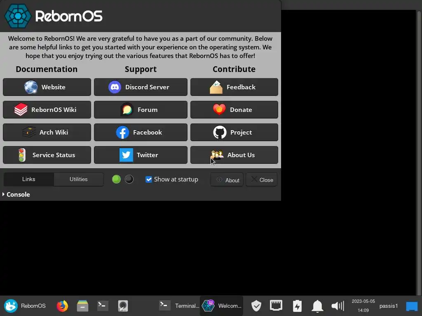Image resolution: width=422 pixels, height=316 pixels.
Task: Click the Contribute heading text
Action: point(234,69)
